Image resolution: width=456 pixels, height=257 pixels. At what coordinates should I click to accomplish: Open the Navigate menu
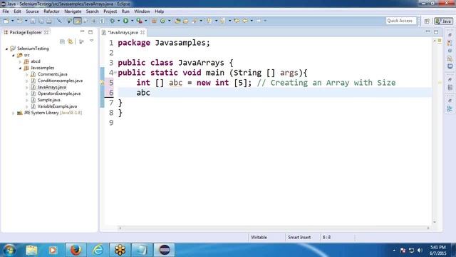[x=73, y=11]
